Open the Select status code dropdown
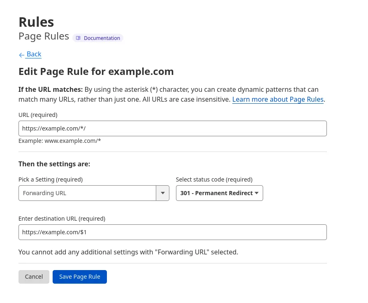Screen dimensions: 368x303 tap(219, 193)
